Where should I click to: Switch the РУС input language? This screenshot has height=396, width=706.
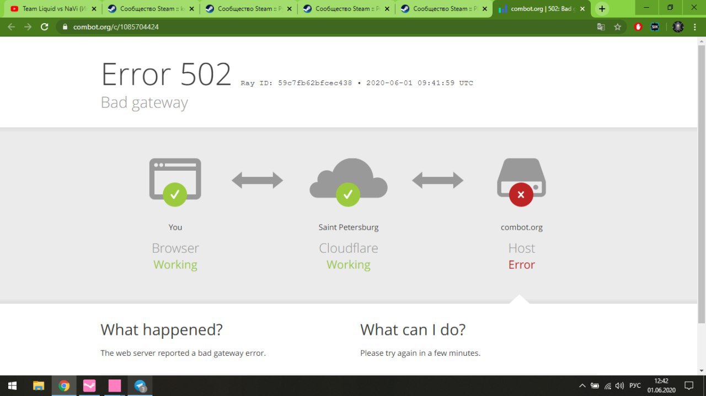pos(635,386)
